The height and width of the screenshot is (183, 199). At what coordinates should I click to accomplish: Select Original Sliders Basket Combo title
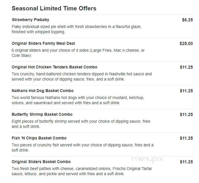[x=41, y=162]
